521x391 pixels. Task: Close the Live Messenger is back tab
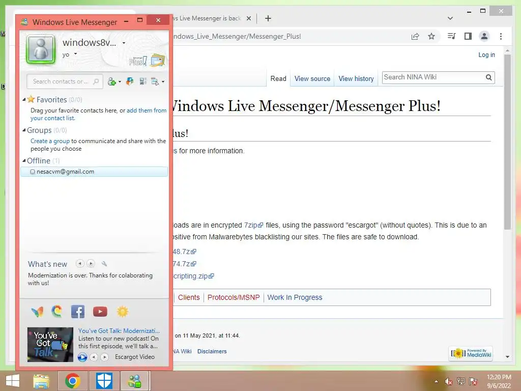[248, 18]
